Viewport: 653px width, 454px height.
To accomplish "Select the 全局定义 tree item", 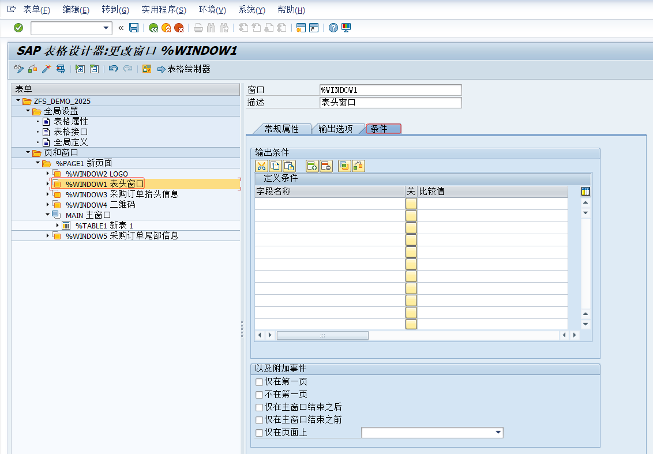I will pyautogui.click(x=71, y=142).
